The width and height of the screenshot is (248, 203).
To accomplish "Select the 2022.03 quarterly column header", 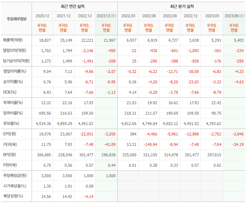I will pyautogui.click(x=128, y=16).
